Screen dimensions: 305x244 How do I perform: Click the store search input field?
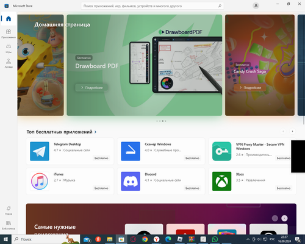tap(152, 6)
